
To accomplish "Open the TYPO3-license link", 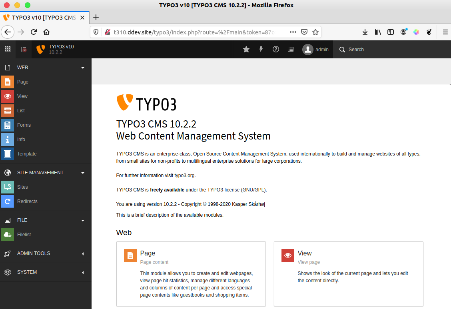I will click(x=236, y=190).
